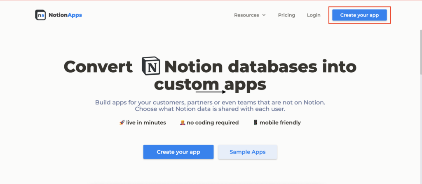Click the Notion cube icon in headline
This screenshot has height=184, width=422.
[x=150, y=66]
